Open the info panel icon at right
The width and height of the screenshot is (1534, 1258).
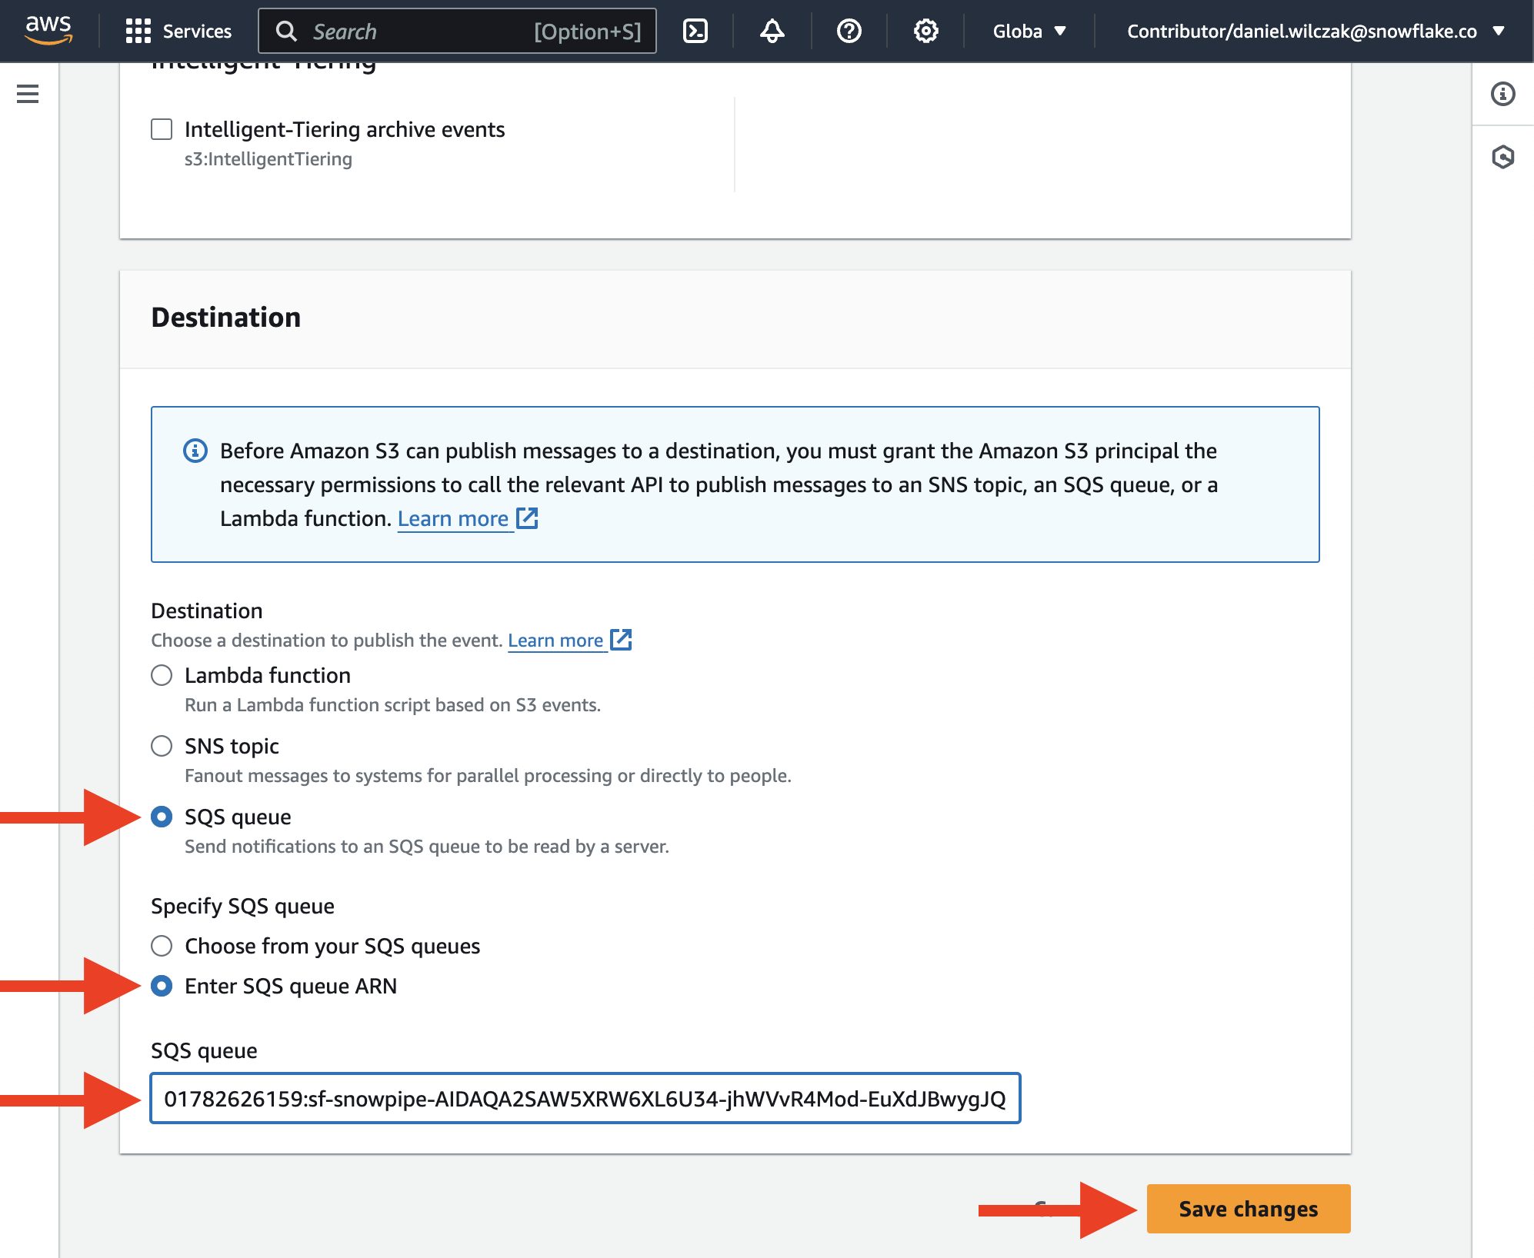pos(1502,94)
